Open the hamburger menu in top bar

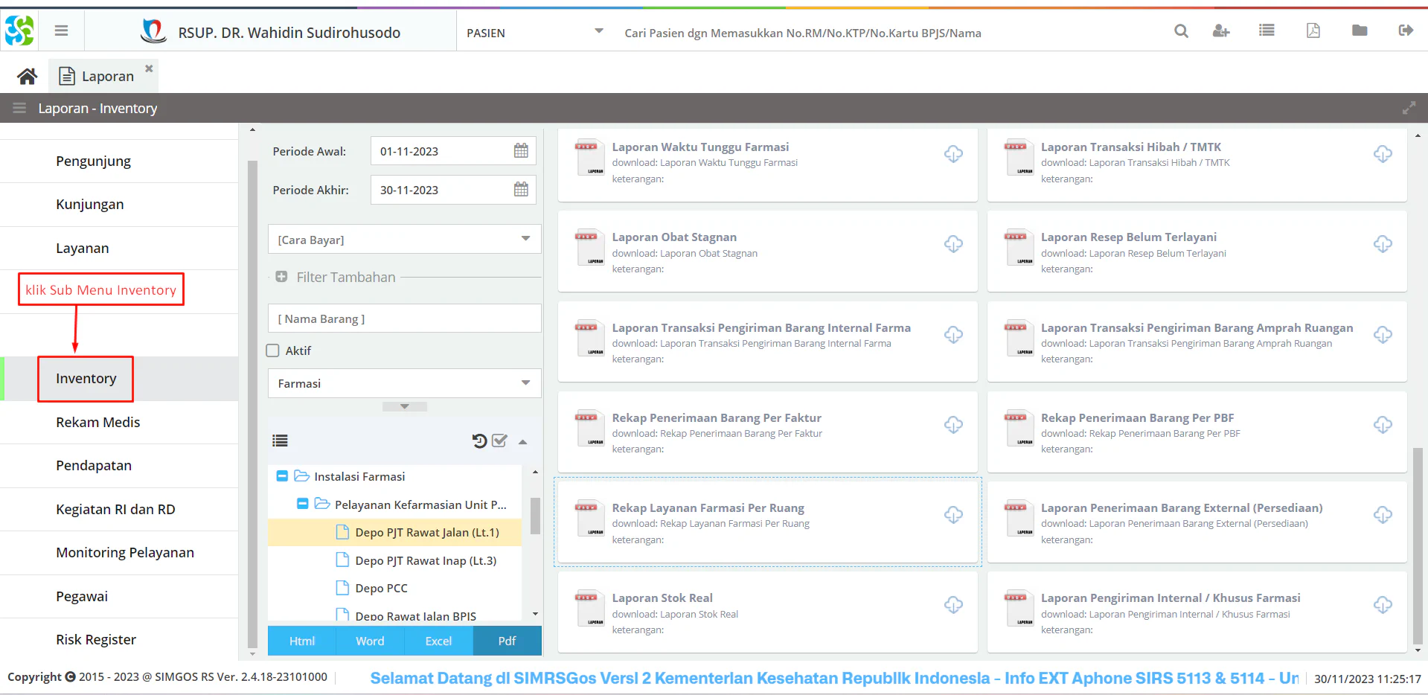tap(61, 31)
